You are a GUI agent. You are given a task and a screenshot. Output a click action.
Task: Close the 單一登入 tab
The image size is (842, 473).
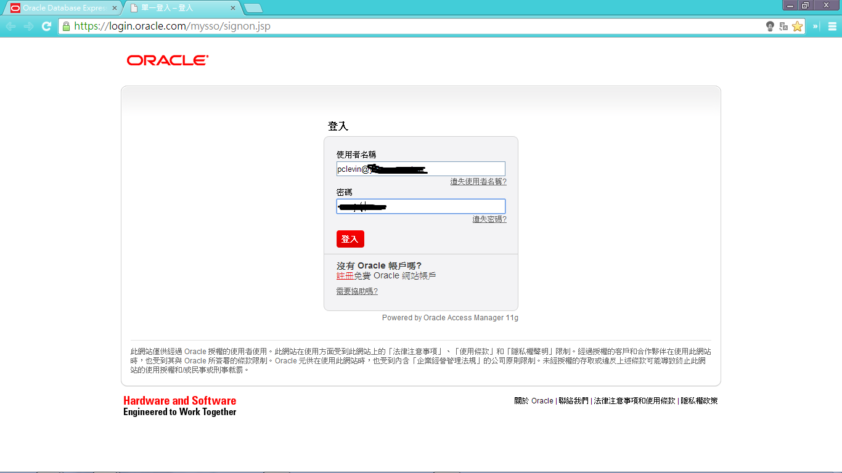click(x=233, y=8)
